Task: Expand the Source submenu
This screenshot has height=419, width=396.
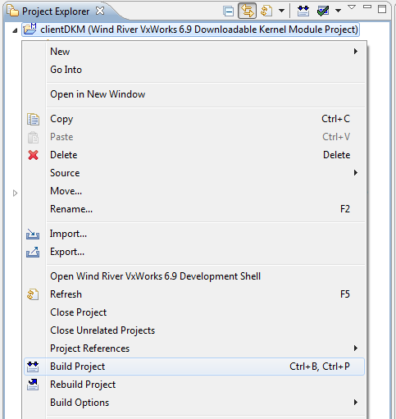Action: pos(194,173)
